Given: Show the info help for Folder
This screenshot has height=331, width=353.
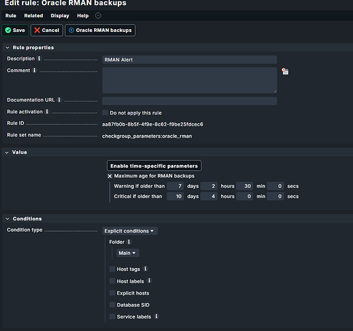Looking at the screenshot, I should click(128, 242).
